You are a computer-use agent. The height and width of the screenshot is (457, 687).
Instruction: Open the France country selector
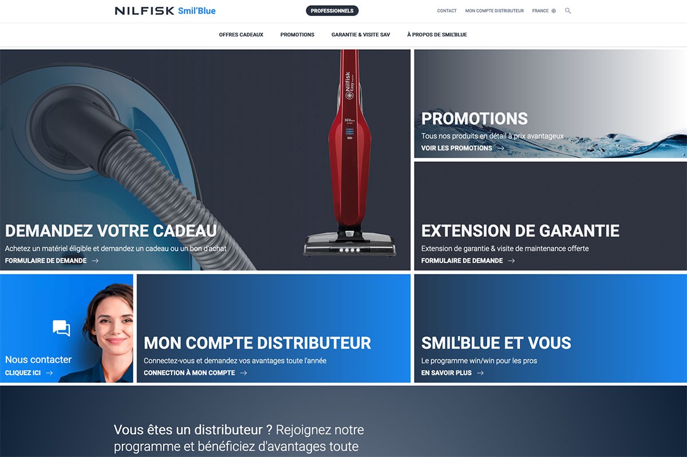[544, 11]
